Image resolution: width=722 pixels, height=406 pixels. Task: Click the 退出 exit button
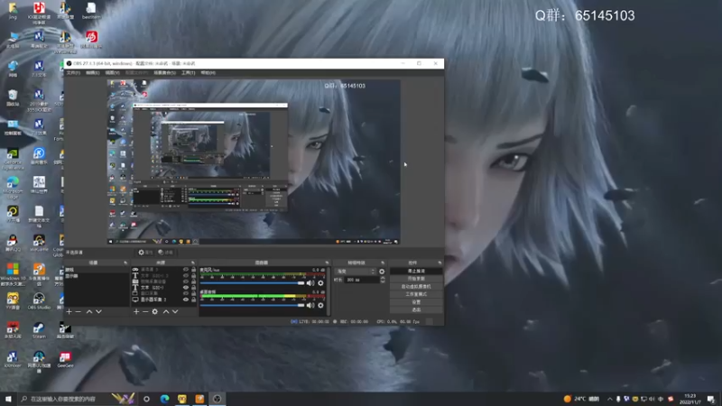click(x=416, y=309)
